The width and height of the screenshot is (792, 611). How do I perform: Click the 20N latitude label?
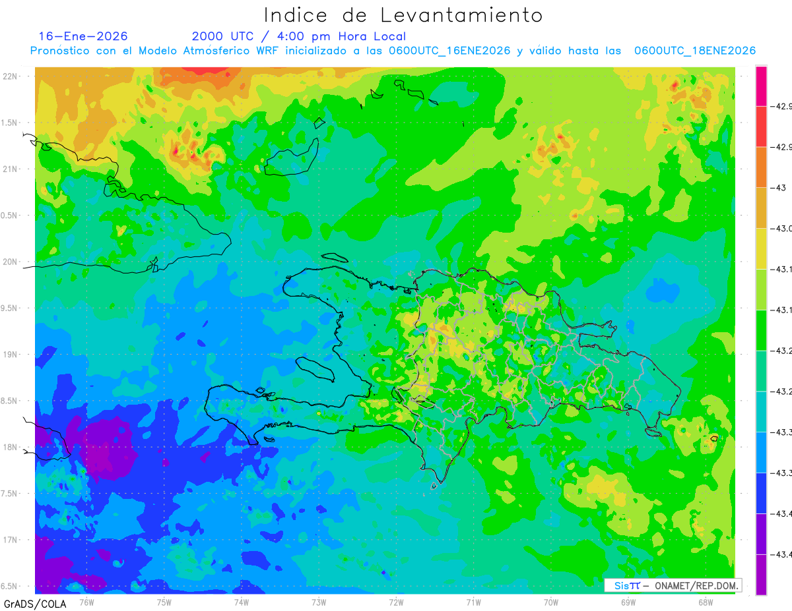[11, 262]
